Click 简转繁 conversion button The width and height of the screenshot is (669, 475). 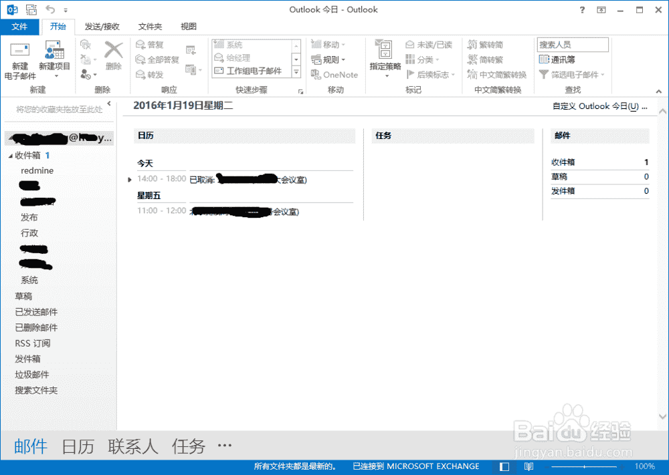pyautogui.click(x=485, y=59)
